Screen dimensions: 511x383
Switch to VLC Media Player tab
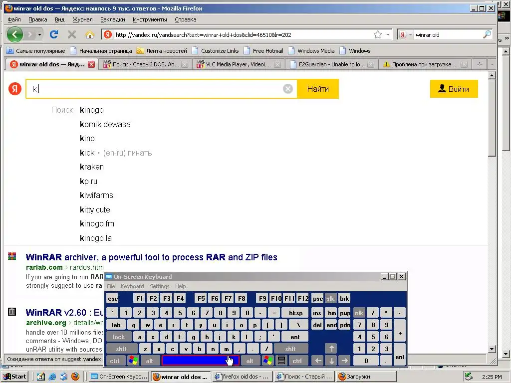(x=238, y=64)
